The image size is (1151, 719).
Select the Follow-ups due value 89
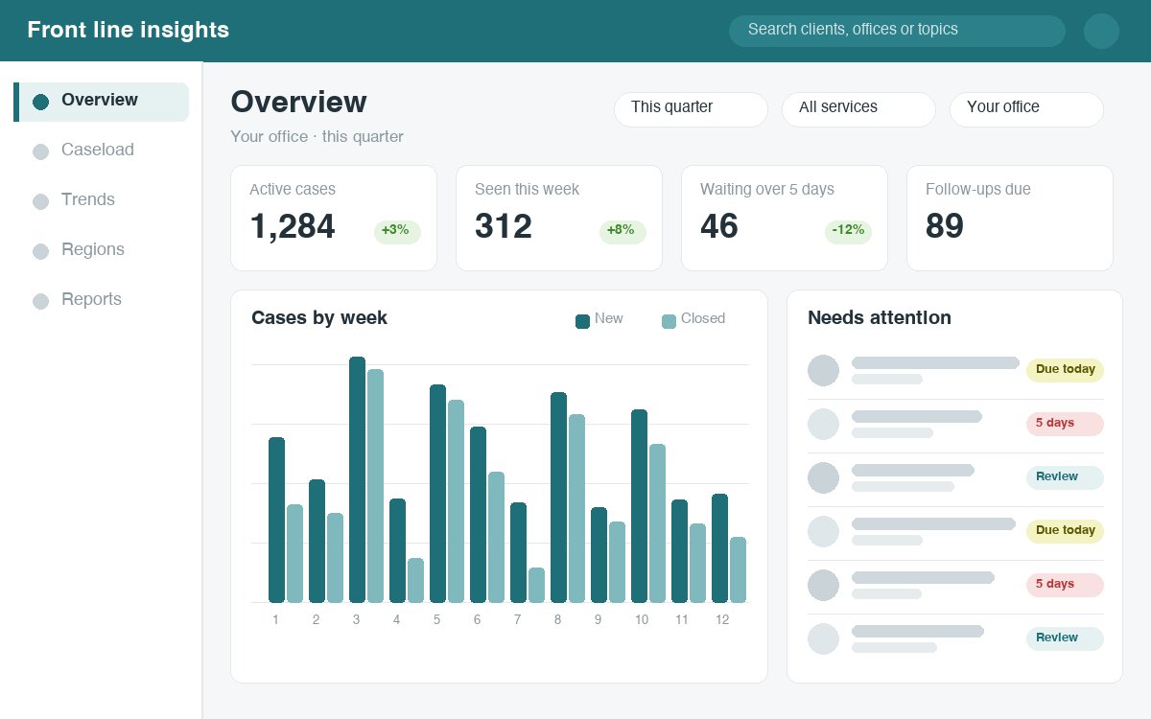pyautogui.click(x=945, y=226)
